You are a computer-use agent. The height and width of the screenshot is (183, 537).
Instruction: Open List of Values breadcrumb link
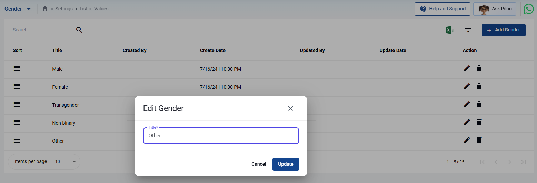[94, 9]
